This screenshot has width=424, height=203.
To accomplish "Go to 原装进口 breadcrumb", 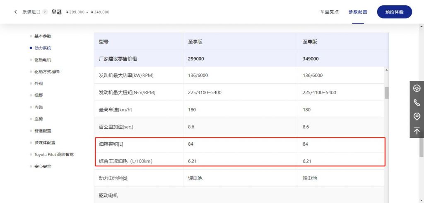I will click(x=31, y=12).
